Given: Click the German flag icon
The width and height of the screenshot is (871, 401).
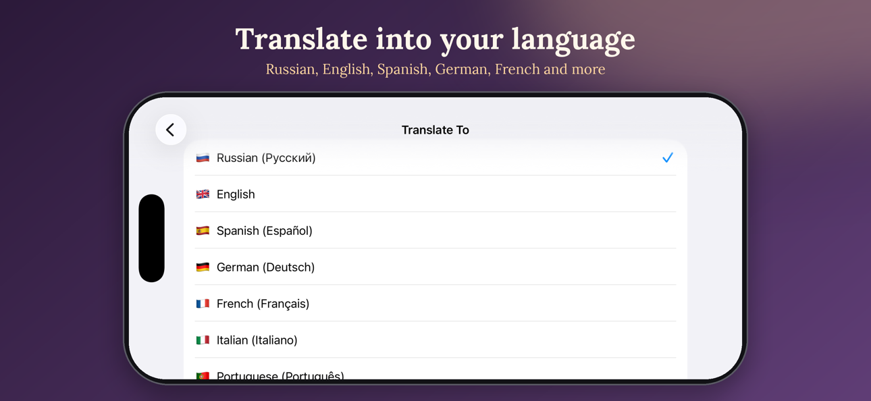Looking at the screenshot, I should pyautogui.click(x=203, y=267).
